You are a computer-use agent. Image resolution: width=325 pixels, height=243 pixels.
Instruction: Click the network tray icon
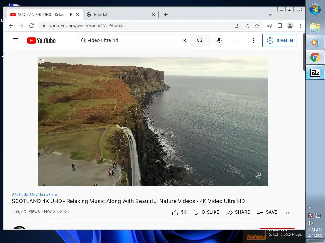(x=318, y=216)
